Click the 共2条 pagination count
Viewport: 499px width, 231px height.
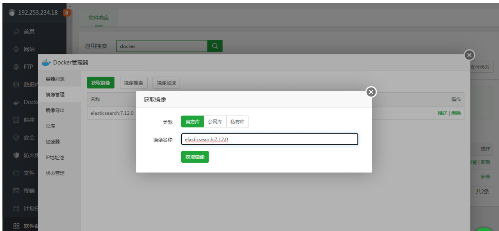click(x=483, y=191)
